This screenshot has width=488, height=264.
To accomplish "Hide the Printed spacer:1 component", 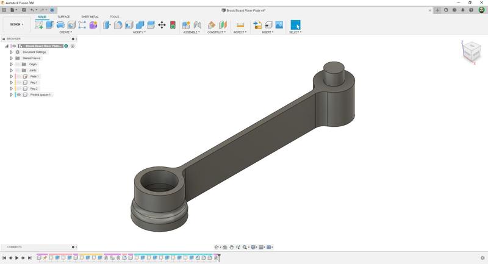I will tap(19, 95).
